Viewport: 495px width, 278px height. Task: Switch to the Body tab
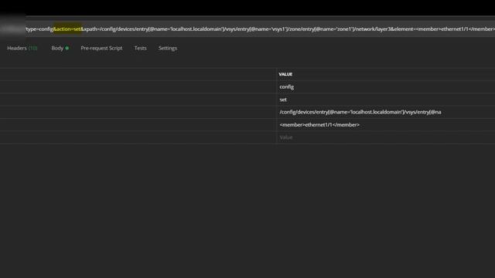pos(60,48)
